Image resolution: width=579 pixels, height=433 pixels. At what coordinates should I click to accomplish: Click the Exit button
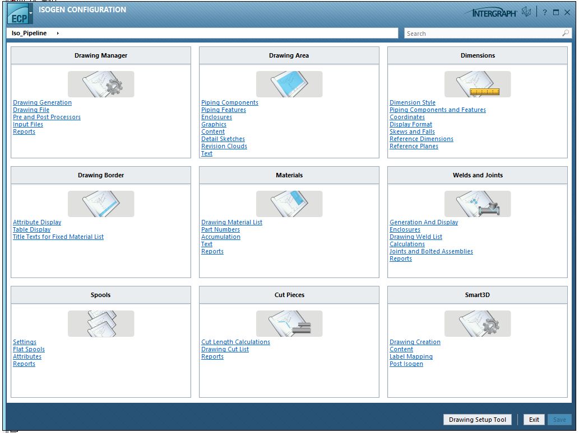coord(534,420)
